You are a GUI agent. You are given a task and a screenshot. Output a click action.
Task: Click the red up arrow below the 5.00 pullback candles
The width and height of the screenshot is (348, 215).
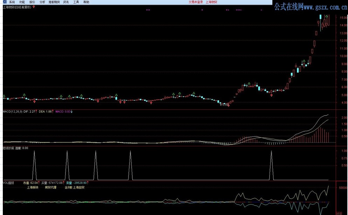coord(271,95)
